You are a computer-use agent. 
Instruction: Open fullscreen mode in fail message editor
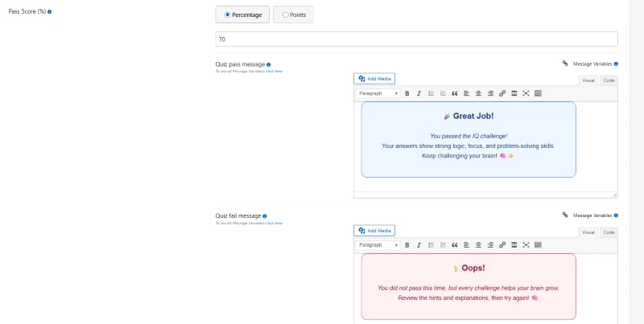click(x=526, y=245)
